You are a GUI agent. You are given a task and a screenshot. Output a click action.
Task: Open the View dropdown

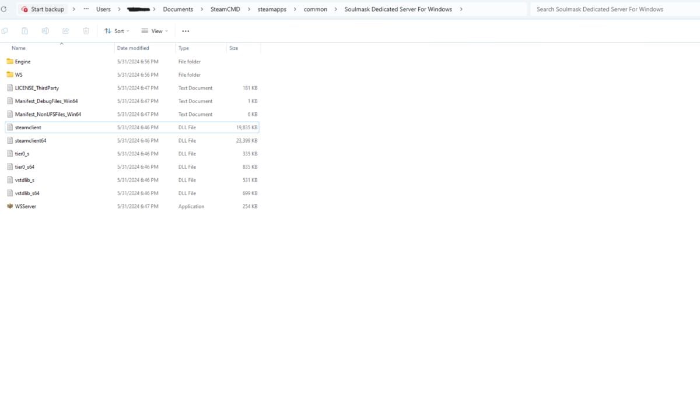(x=155, y=30)
